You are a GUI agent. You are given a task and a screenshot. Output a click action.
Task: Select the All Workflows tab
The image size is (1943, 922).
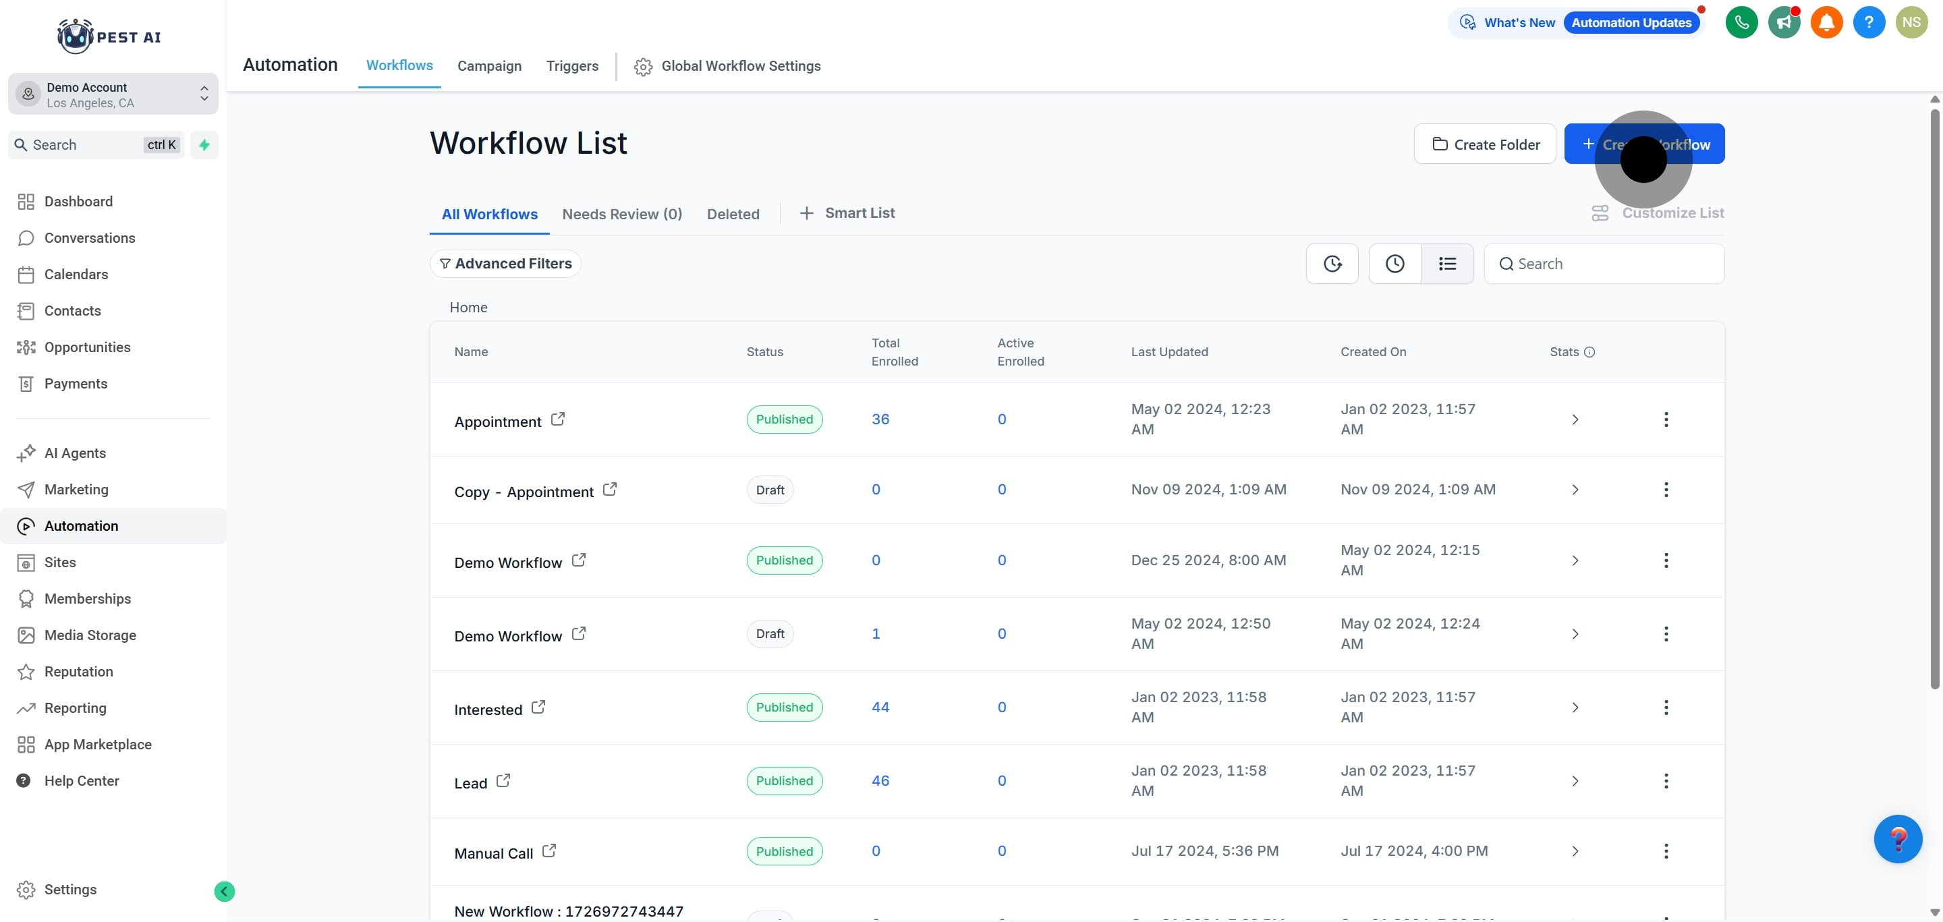[490, 214]
